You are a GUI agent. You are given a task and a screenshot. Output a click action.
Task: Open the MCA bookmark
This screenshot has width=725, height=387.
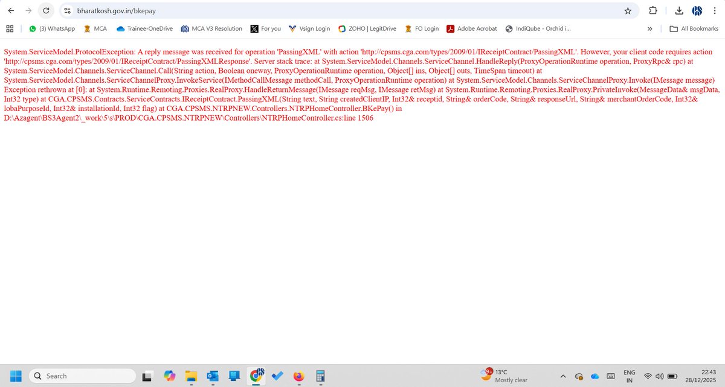click(95, 28)
